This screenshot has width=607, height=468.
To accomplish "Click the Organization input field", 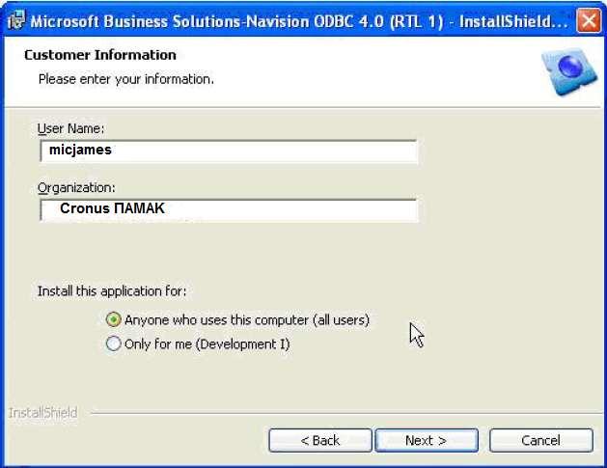I will click(229, 209).
